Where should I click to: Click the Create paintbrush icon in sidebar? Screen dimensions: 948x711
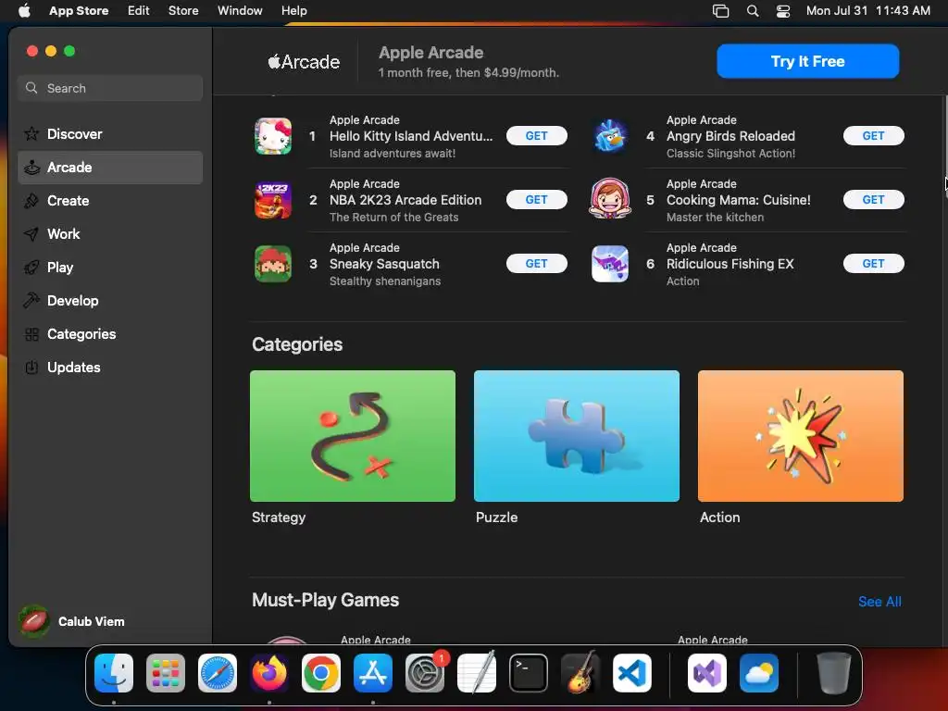31,201
